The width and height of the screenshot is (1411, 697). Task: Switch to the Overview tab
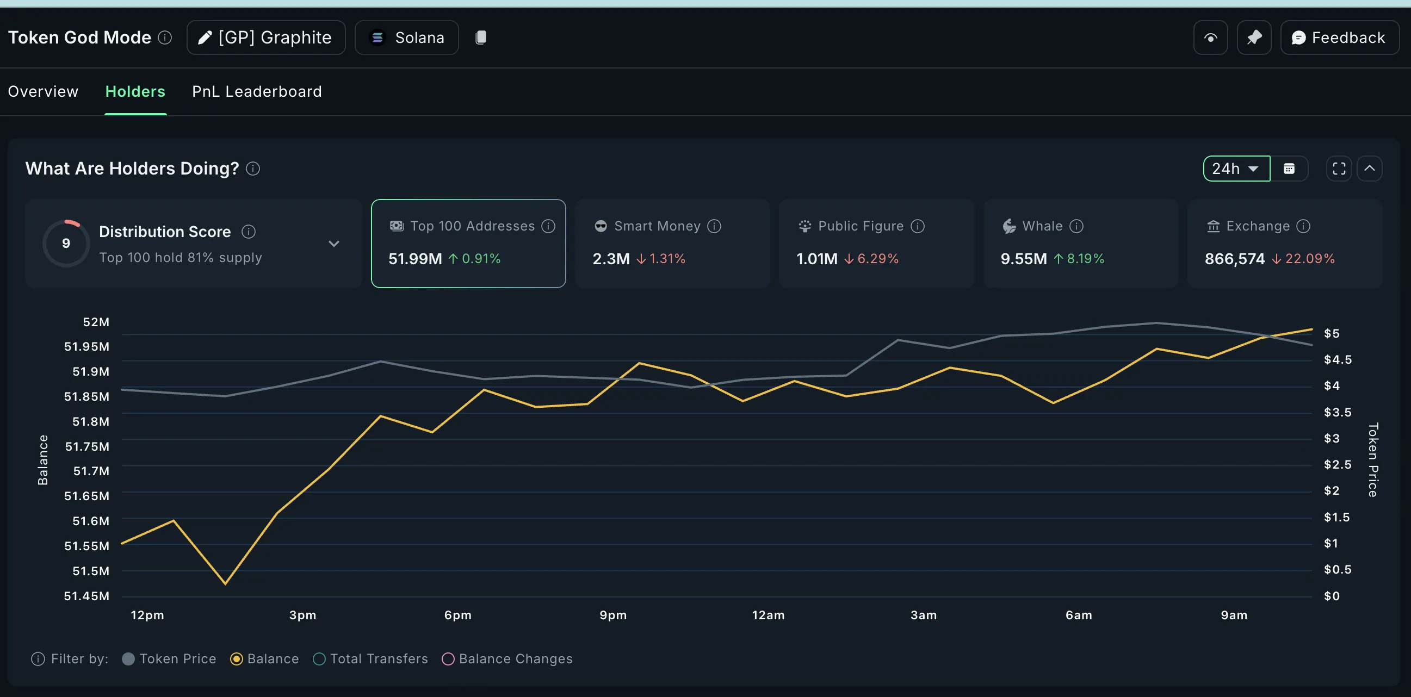43,91
